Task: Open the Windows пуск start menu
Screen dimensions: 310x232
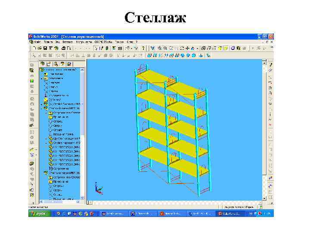Action: point(40,214)
